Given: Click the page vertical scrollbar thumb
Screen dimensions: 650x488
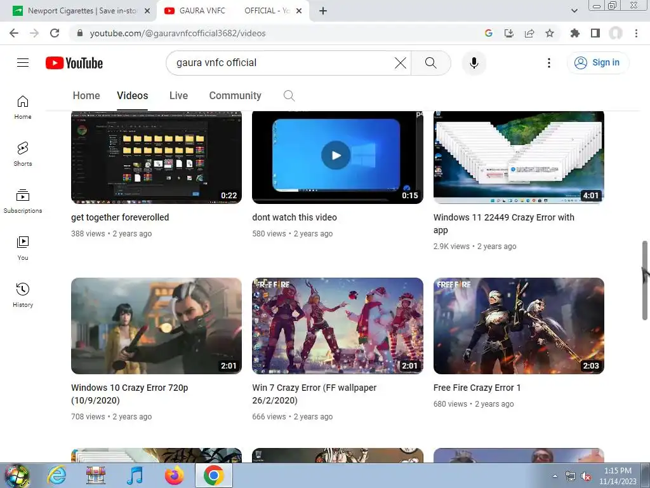Looking at the screenshot, I should [645, 280].
